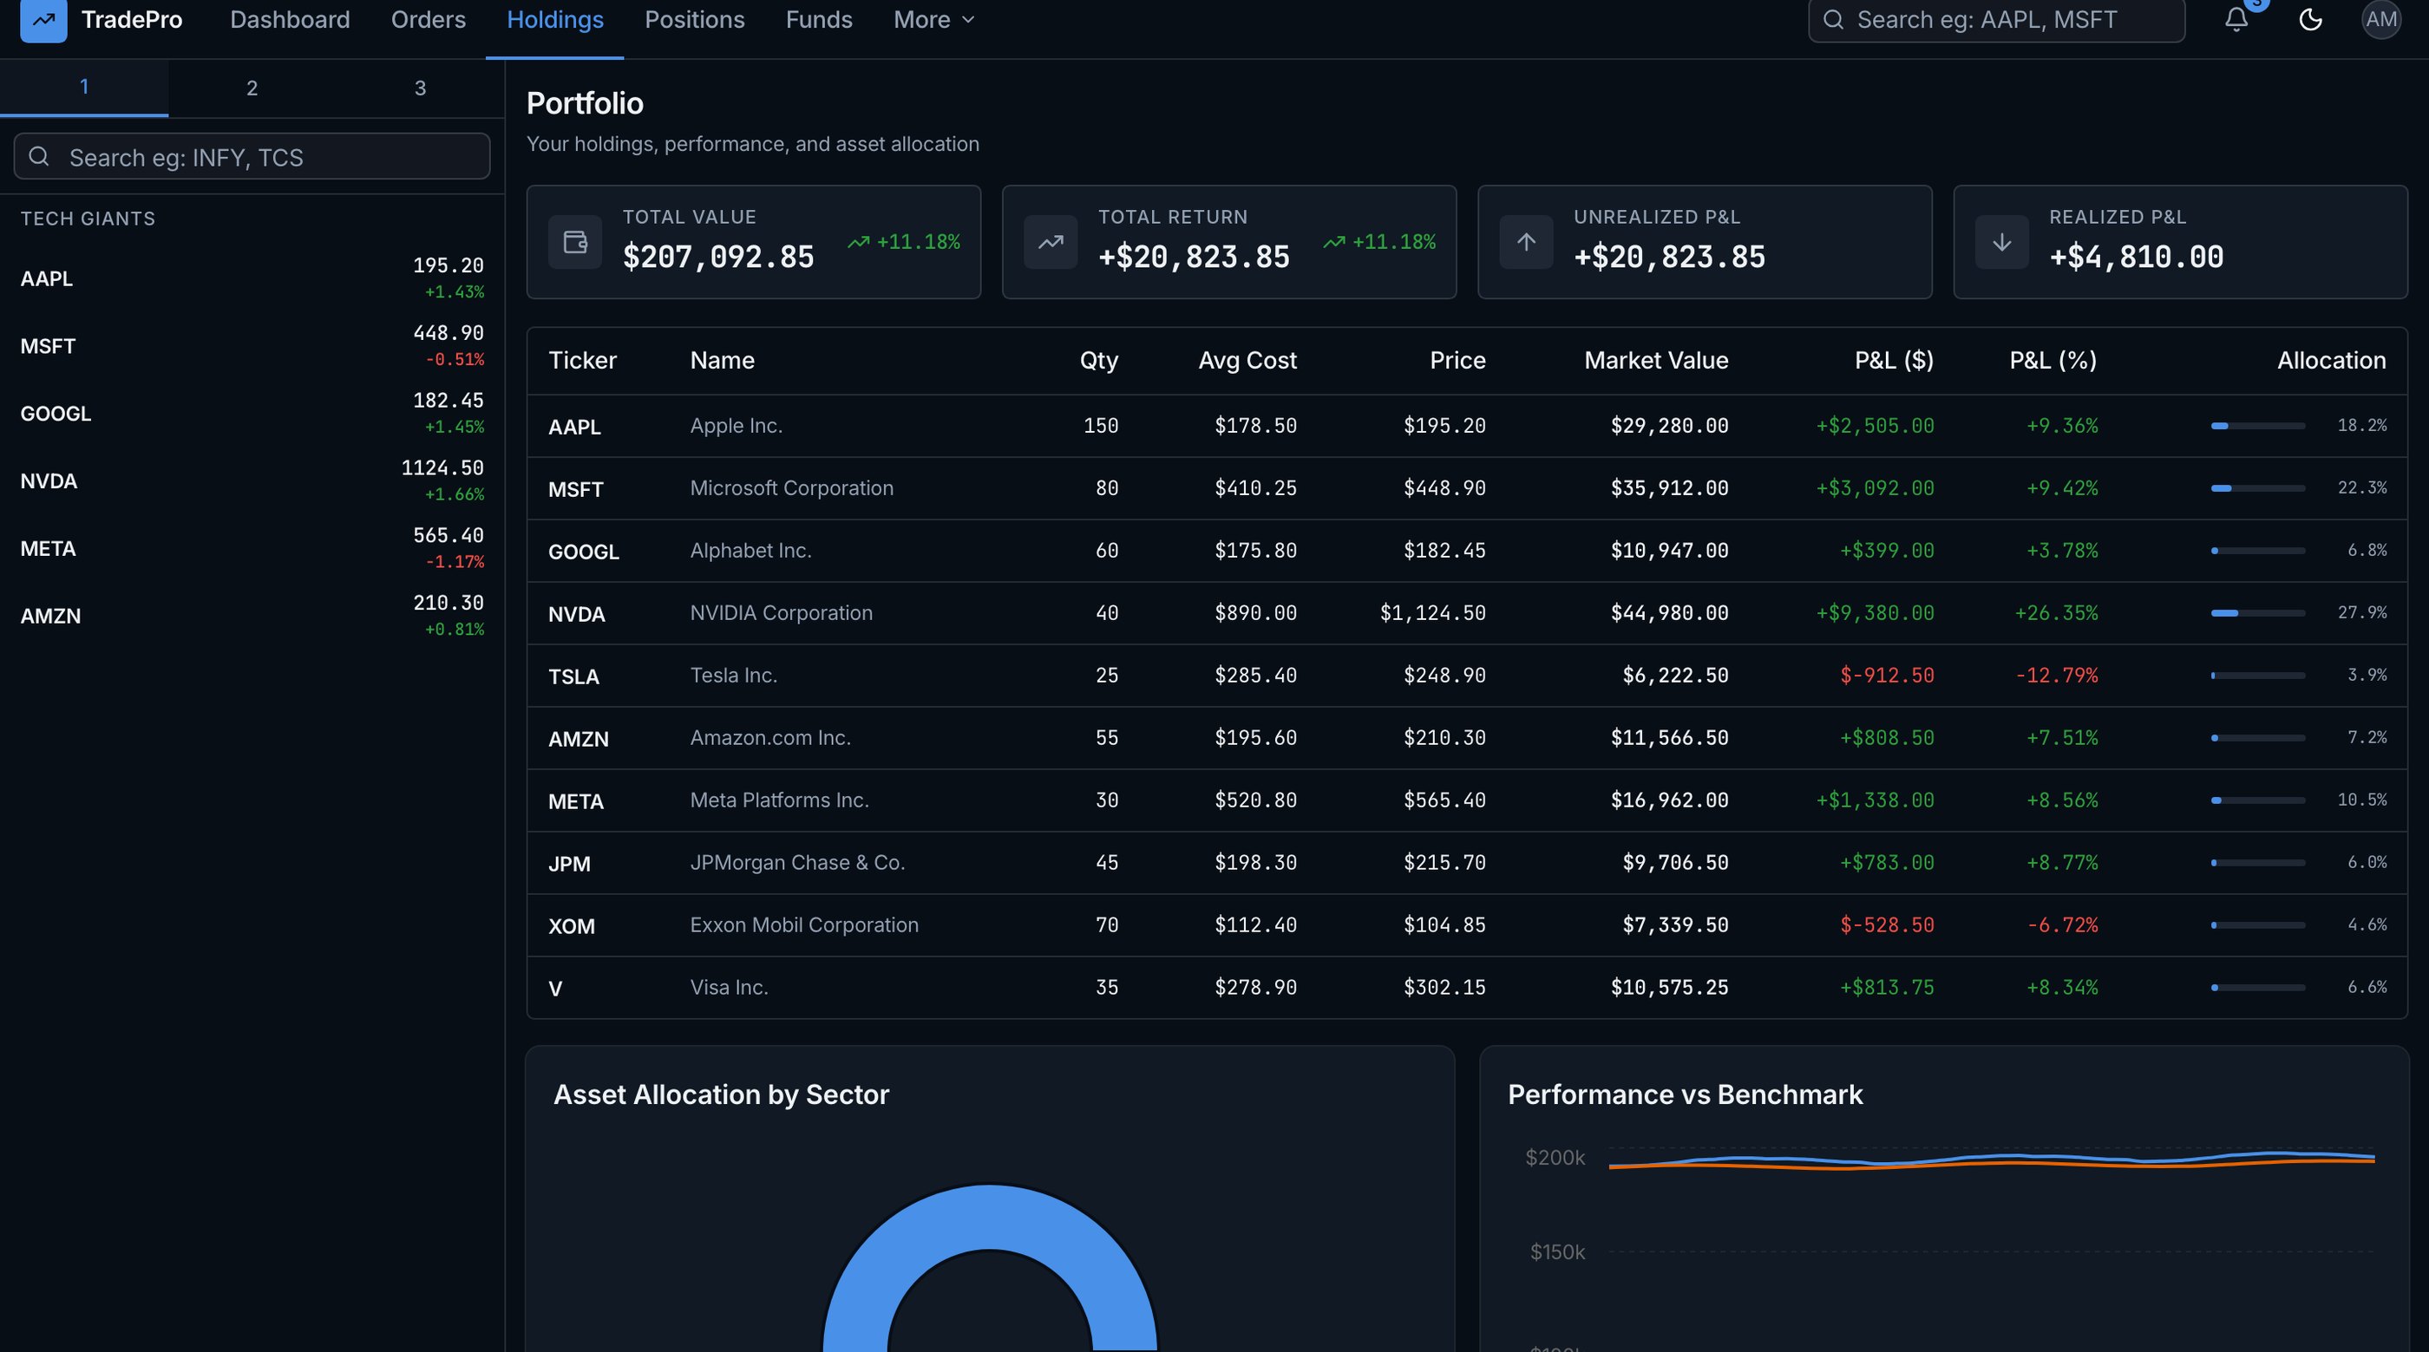Select NVDA in the Tech Giants watchlist
The height and width of the screenshot is (1352, 2429).
[252, 480]
